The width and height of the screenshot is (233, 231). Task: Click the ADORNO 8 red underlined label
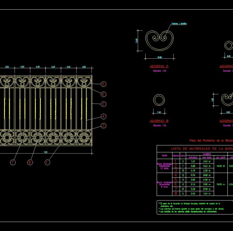(159, 121)
